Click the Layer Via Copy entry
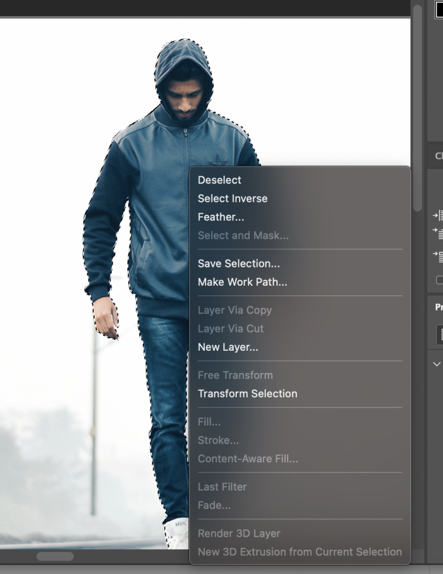Screen dimensions: 443x574 point(234,310)
